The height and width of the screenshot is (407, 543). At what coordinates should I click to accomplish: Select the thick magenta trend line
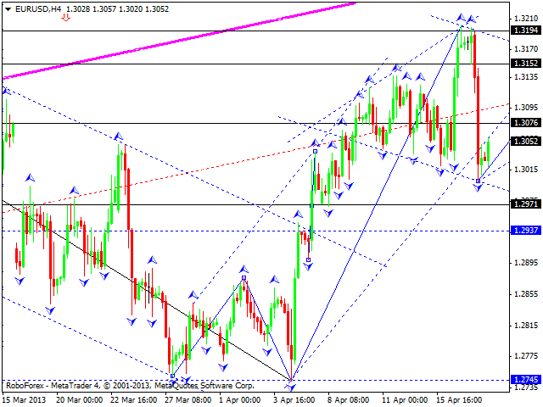pos(170,42)
